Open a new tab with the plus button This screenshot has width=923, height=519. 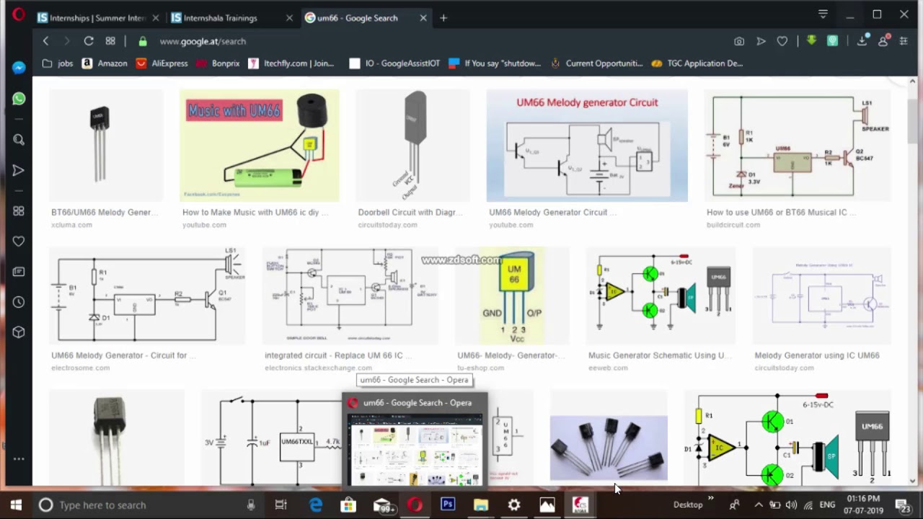coord(443,18)
